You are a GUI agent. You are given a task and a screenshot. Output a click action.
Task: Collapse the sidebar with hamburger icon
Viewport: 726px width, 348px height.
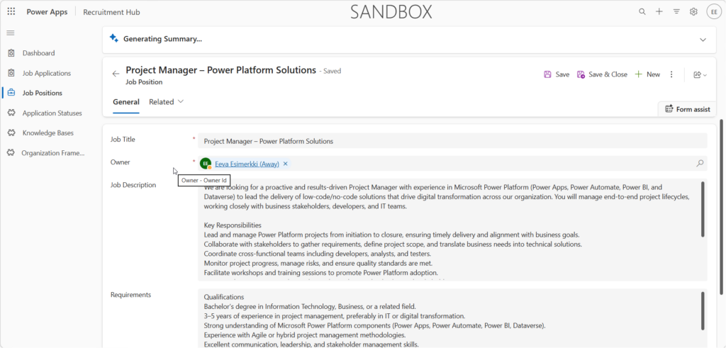click(x=10, y=33)
